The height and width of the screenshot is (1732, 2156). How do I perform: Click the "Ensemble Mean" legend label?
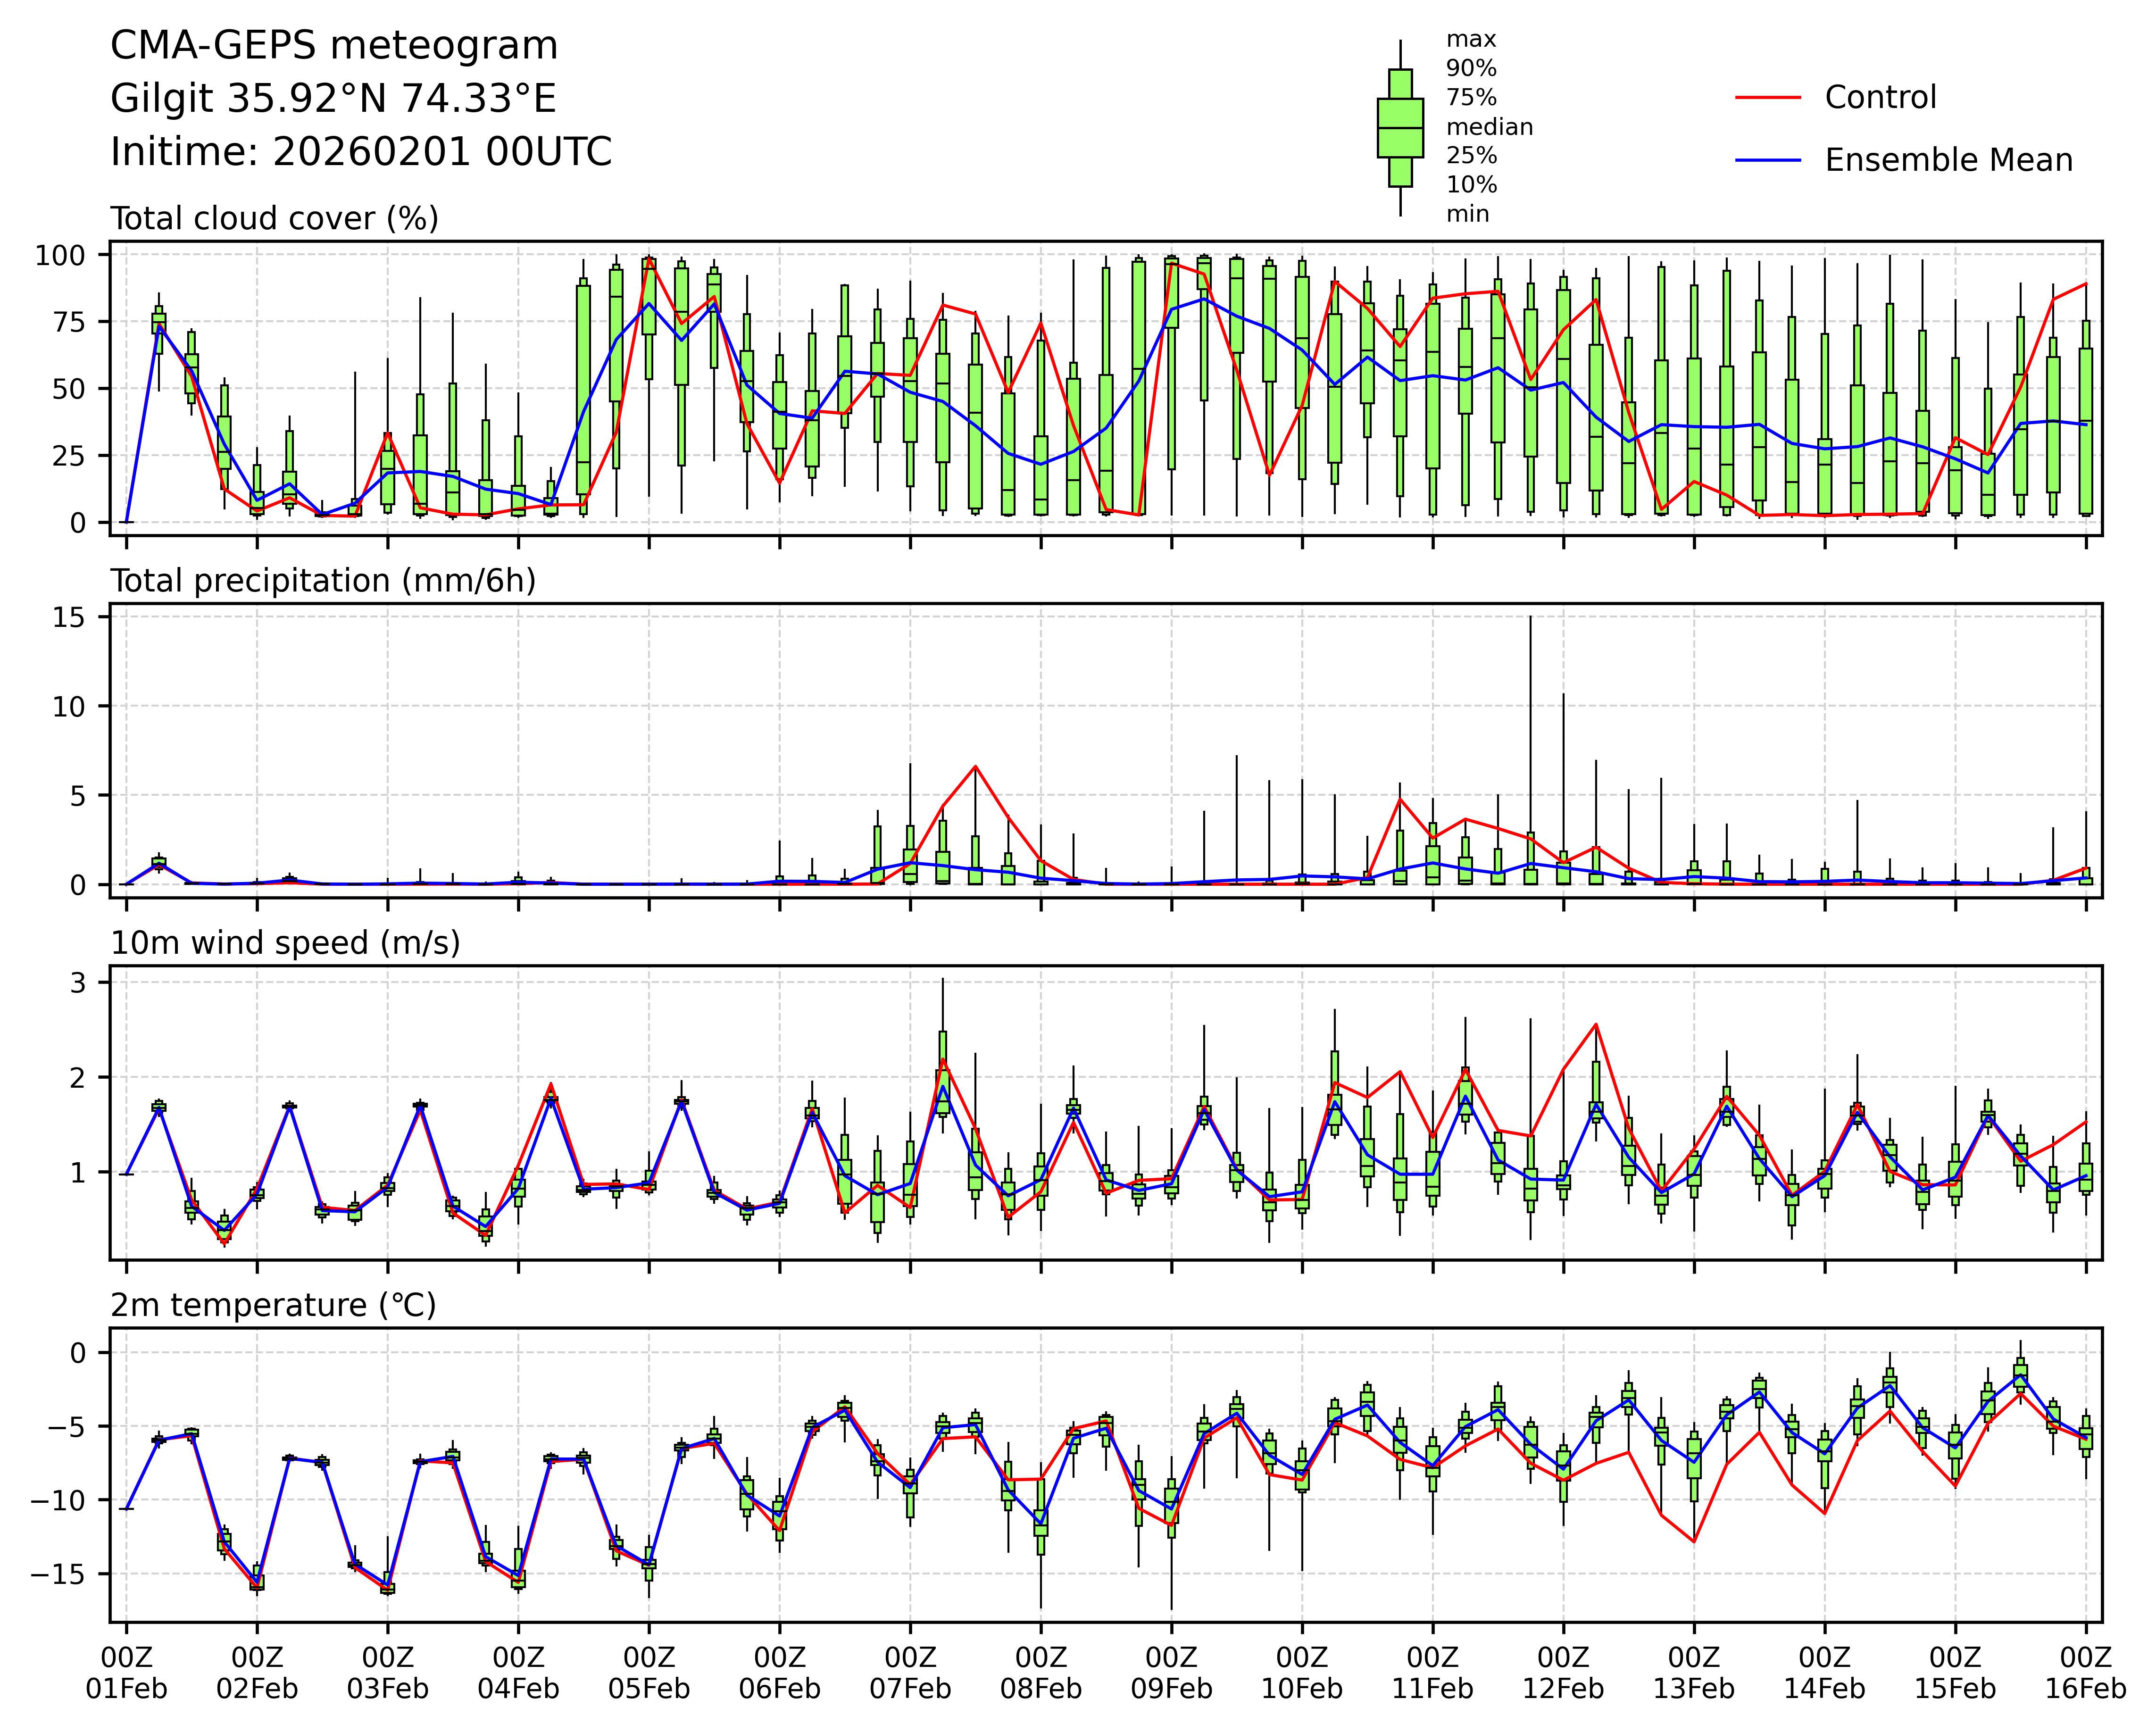[1948, 160]
